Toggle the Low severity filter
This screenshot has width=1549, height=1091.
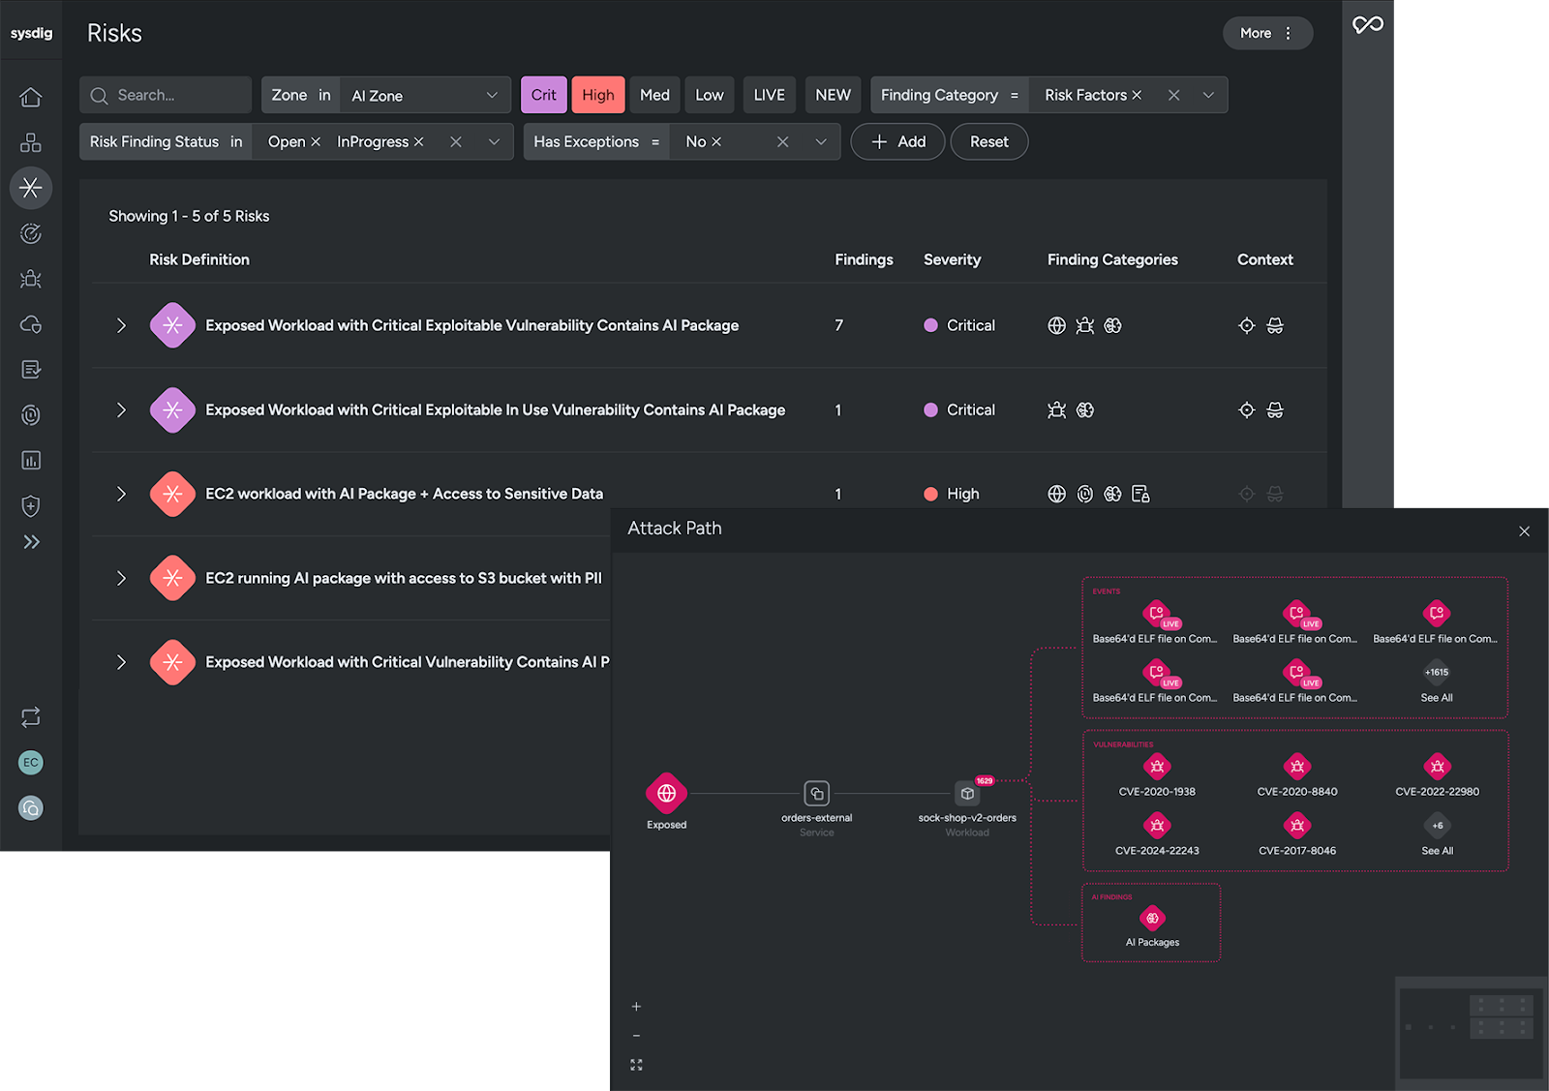[x=710, y=95]
